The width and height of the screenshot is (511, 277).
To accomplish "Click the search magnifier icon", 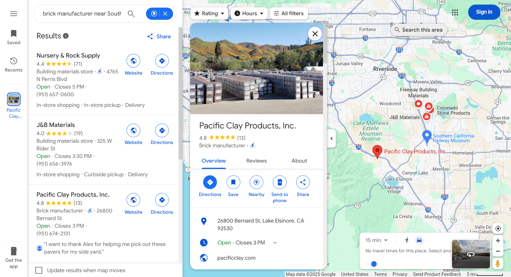I will pyautogui.click(x=131, y=14).
